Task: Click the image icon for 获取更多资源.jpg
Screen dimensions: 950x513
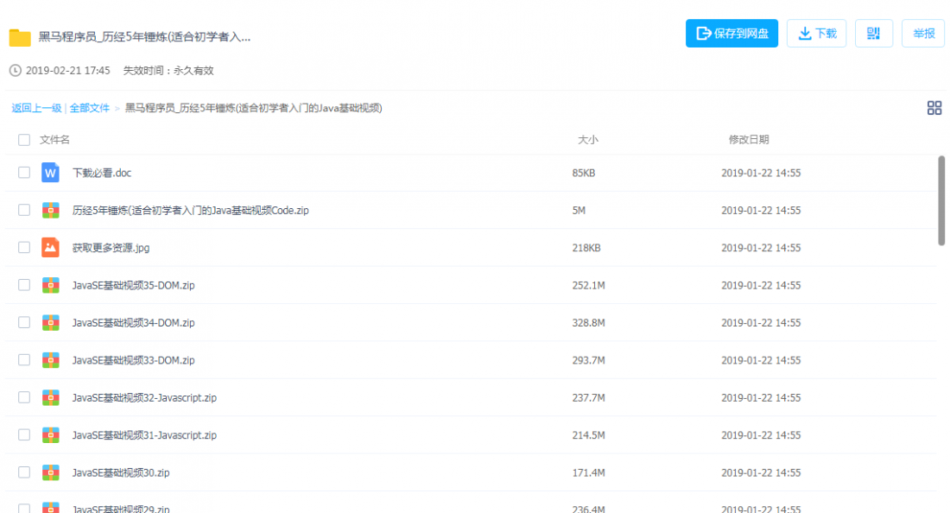Action: [50, 248]
